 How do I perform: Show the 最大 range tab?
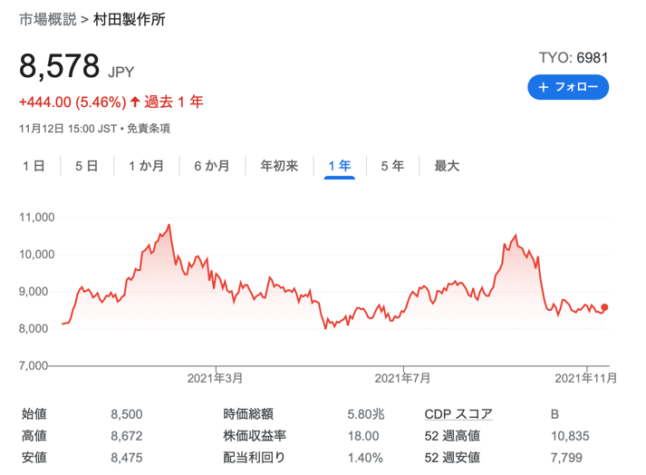click(x=447, y=166)
